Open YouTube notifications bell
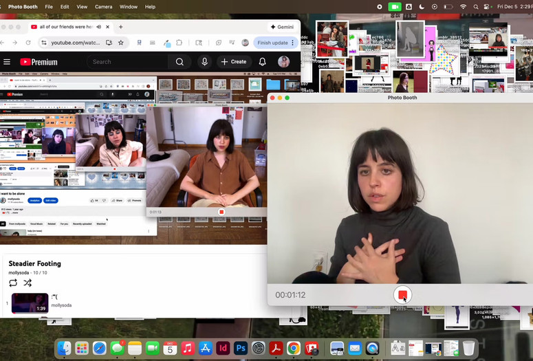Image resolution: width=533 pixels, height=361 pixels. [263, 62]
